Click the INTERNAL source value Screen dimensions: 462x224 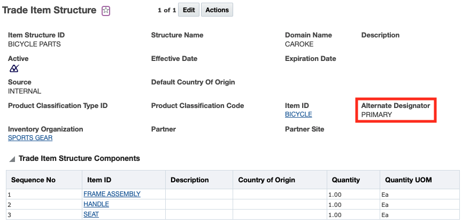pyautogui.click(x=25, y=91)
